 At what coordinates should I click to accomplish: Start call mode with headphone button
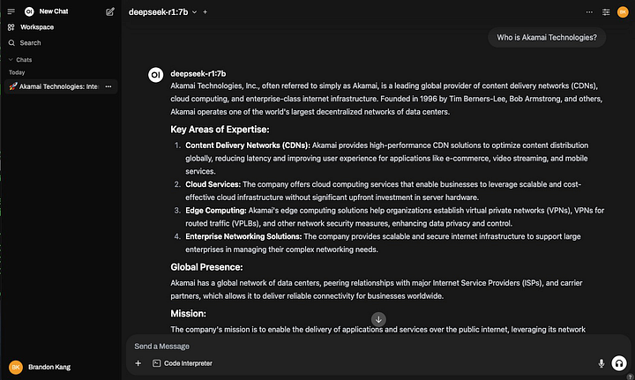[619, 363]
